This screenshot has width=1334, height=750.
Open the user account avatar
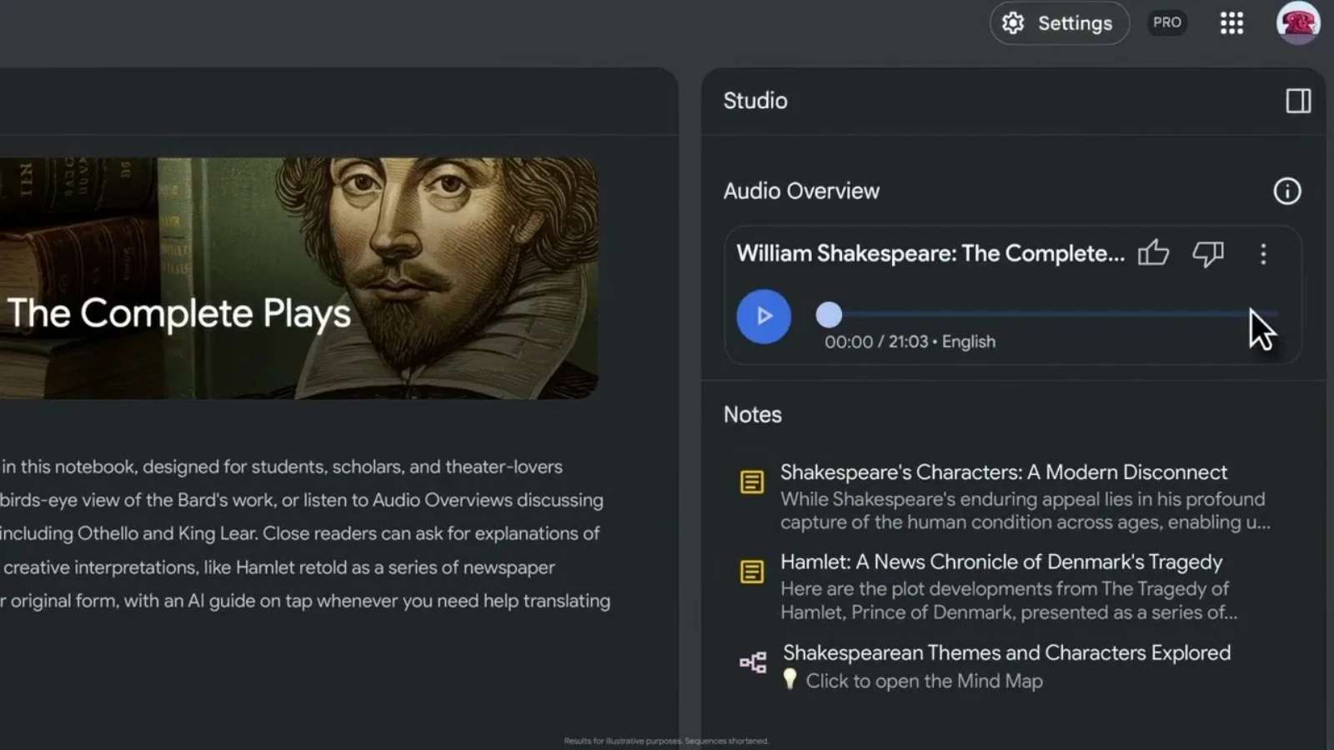tap(1296, 23)
